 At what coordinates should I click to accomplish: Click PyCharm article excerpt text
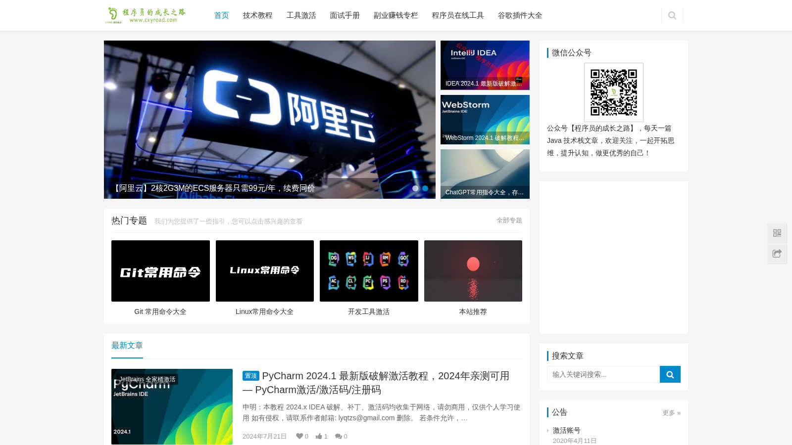[381, 412]
